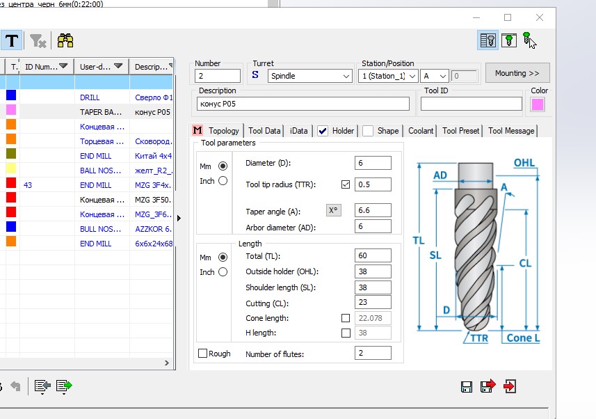Viewport: 596px width, 419px height.
Task: Click the taper angle X° button
Action: coord(334,210)
